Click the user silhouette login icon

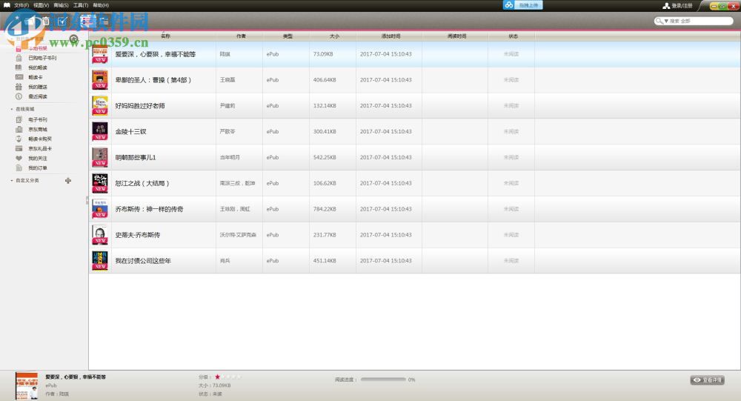(x=666, y=6)
